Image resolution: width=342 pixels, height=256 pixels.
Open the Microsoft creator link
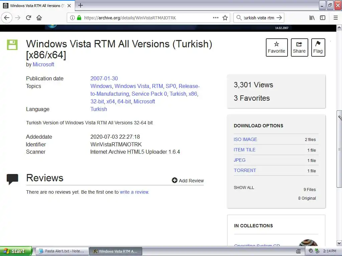43,64
